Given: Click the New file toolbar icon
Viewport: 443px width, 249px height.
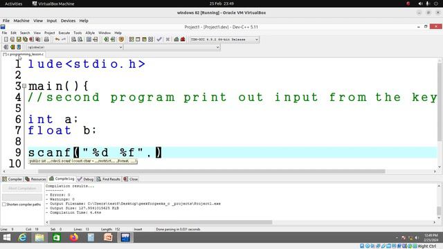Looking at the screenshot, I should [6, 39].
